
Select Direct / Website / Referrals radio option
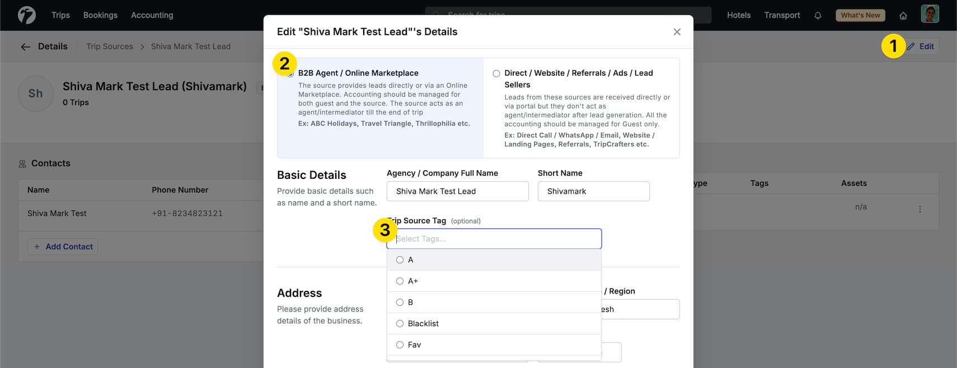click(496, 73)
